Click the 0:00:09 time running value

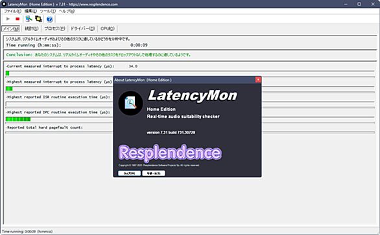click(139, 45)
